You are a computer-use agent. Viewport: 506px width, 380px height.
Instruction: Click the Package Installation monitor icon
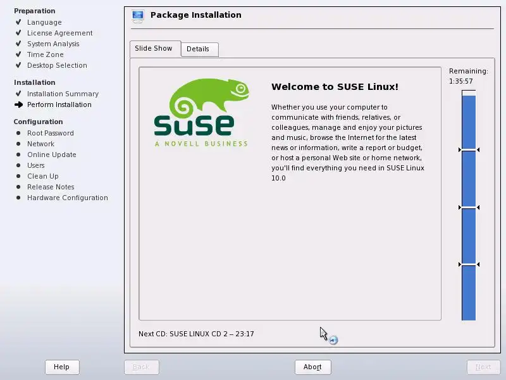click(x=138, y=16)
